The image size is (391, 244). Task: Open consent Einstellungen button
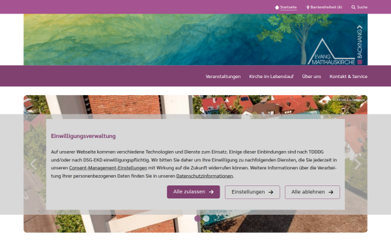(x=252, y=192)
